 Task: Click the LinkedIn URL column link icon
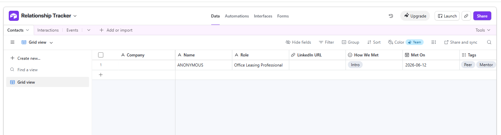point(293,55)
